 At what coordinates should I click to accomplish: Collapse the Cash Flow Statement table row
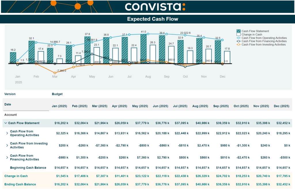tap(6, 123)
